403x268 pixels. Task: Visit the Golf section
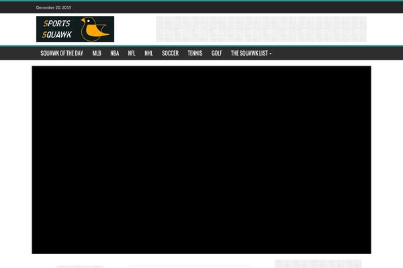pos(216,54)
